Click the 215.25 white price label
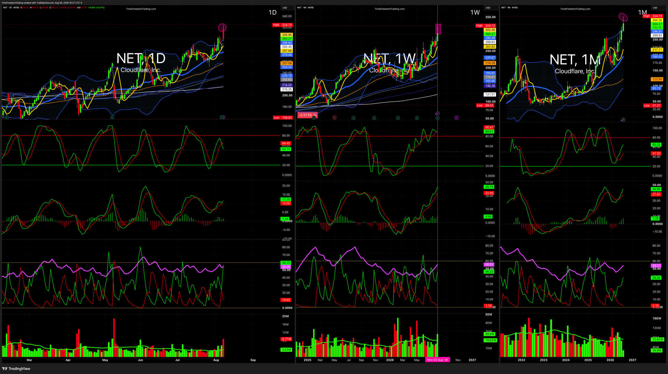Image resolution: width=668 pixels, height=374 pixels. [x=287, y=89]
